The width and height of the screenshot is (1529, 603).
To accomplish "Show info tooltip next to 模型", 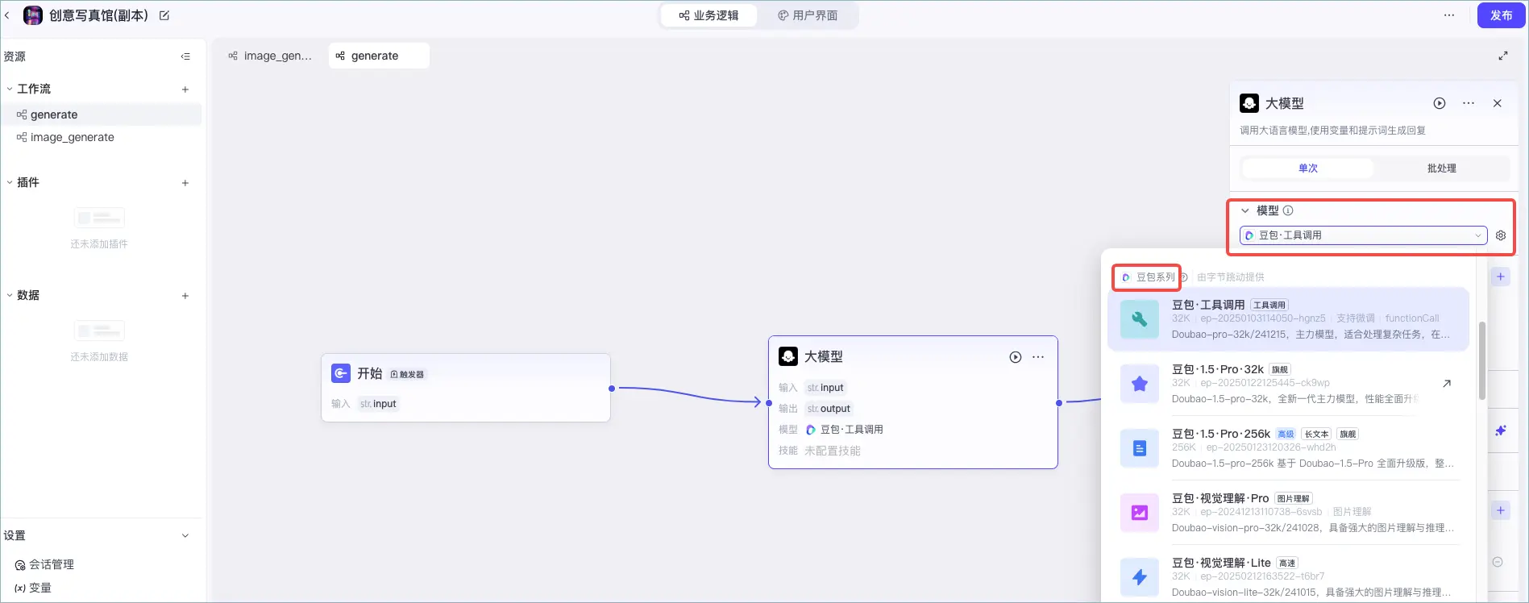I will point(1288,210).
